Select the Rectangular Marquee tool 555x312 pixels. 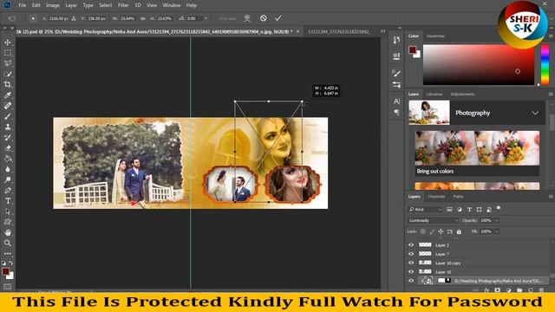click(x=8, y=53)
